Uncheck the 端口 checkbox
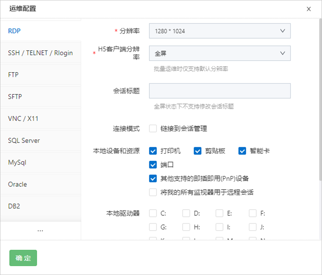 pos(153,165)
